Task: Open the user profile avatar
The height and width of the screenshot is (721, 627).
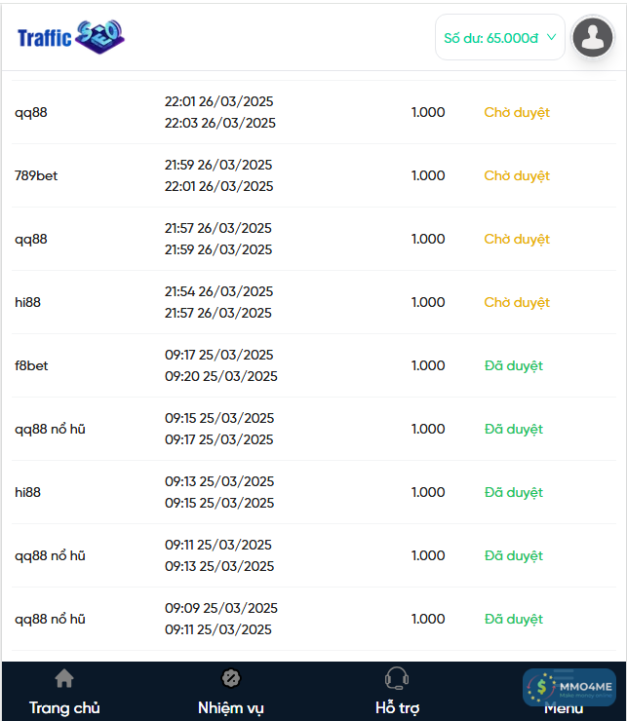Action: pyautogui.click(x=592, y=37)
